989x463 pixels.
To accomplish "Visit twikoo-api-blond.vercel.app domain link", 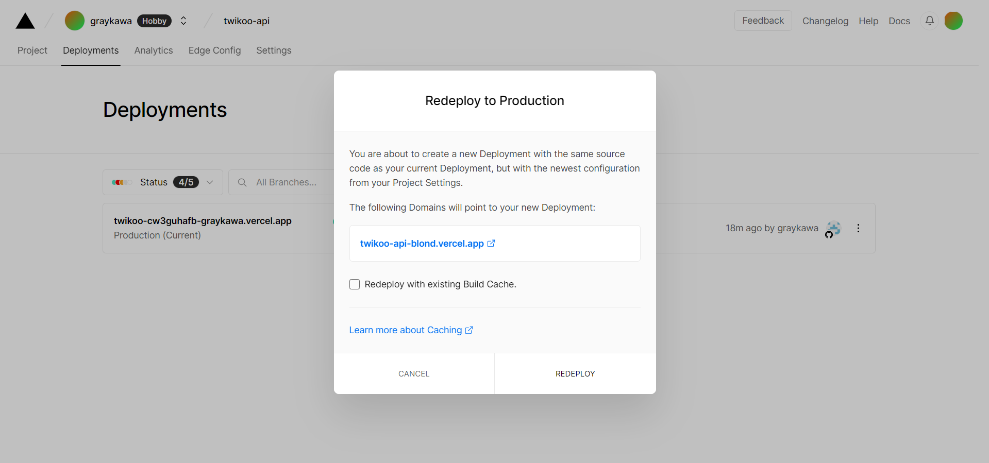I will point(422,244).
